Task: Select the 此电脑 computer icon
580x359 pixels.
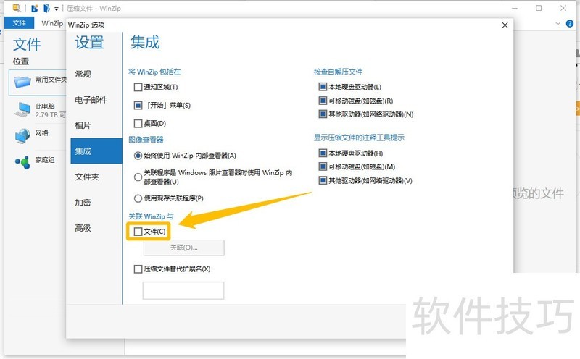Action: tap(22, 110)
